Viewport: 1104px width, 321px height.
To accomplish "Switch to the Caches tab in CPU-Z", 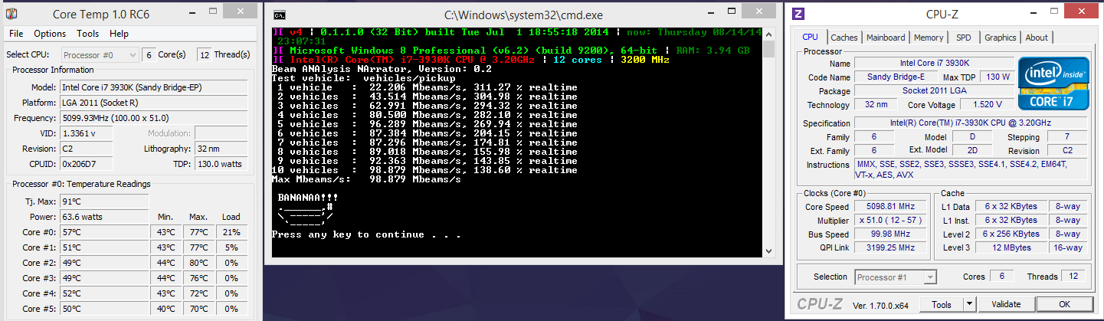I will pyautogui.click(x=844, y=38).
